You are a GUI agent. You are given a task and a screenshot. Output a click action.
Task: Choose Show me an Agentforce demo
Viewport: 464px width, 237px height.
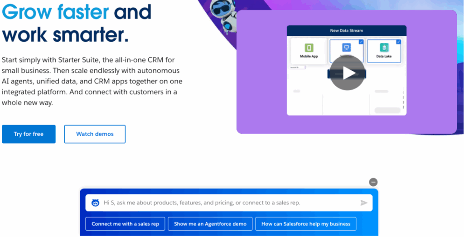coord(210,224)
